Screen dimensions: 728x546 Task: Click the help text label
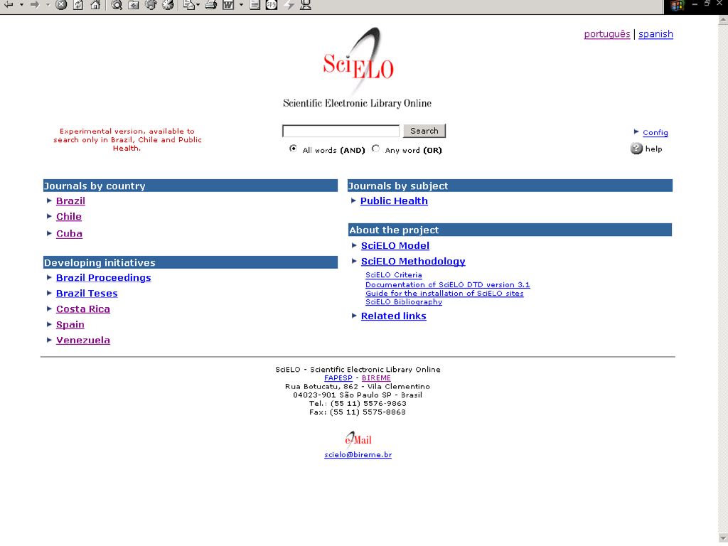tap(654, 149)
